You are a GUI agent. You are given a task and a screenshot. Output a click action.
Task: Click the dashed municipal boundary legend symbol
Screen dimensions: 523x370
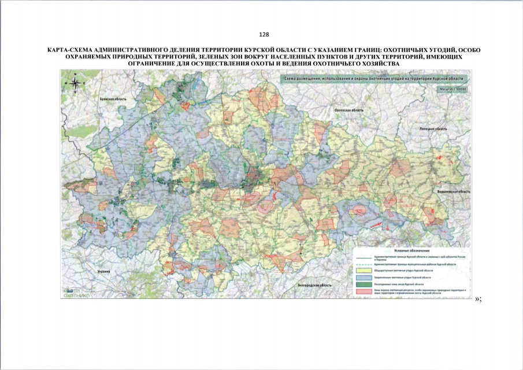pos(365,264)
